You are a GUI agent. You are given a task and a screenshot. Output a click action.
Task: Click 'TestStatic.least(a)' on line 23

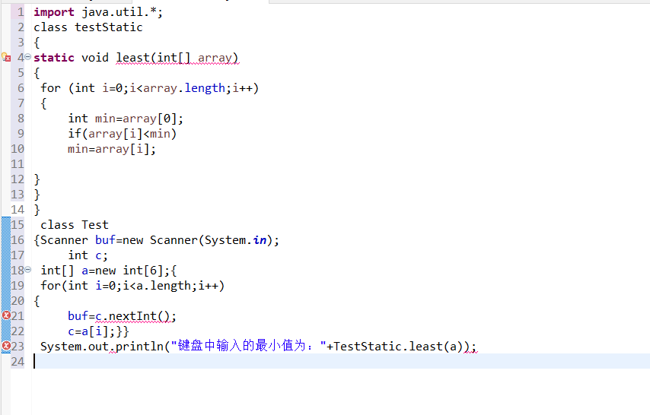pos(398,347)
